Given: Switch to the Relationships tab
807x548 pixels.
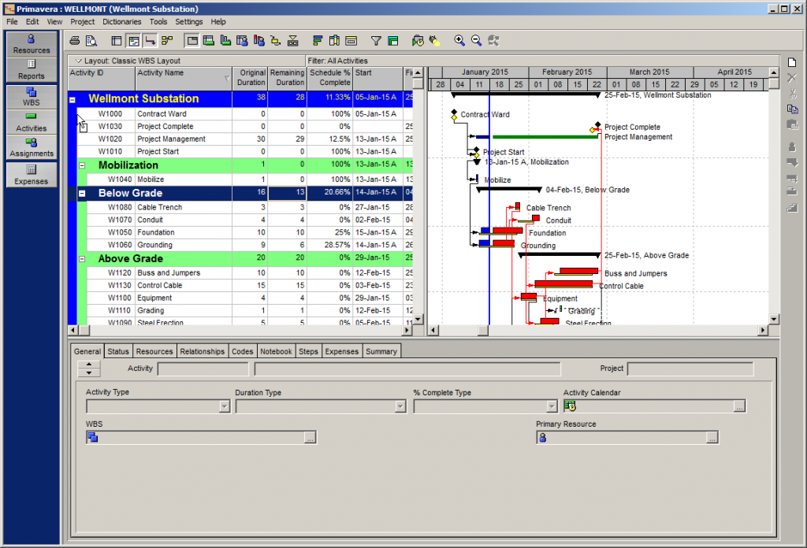Looking at the screenshot, I should click(x=202, y=351).
